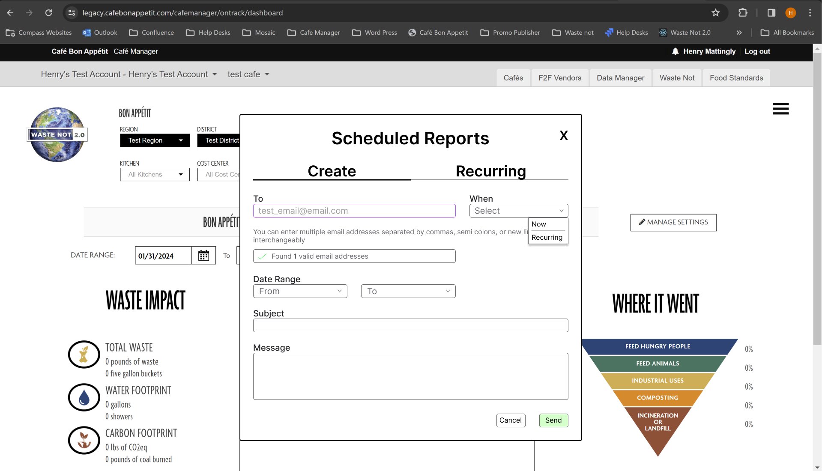Expand Henry's Test Account dropdown

tap(129, 74)
